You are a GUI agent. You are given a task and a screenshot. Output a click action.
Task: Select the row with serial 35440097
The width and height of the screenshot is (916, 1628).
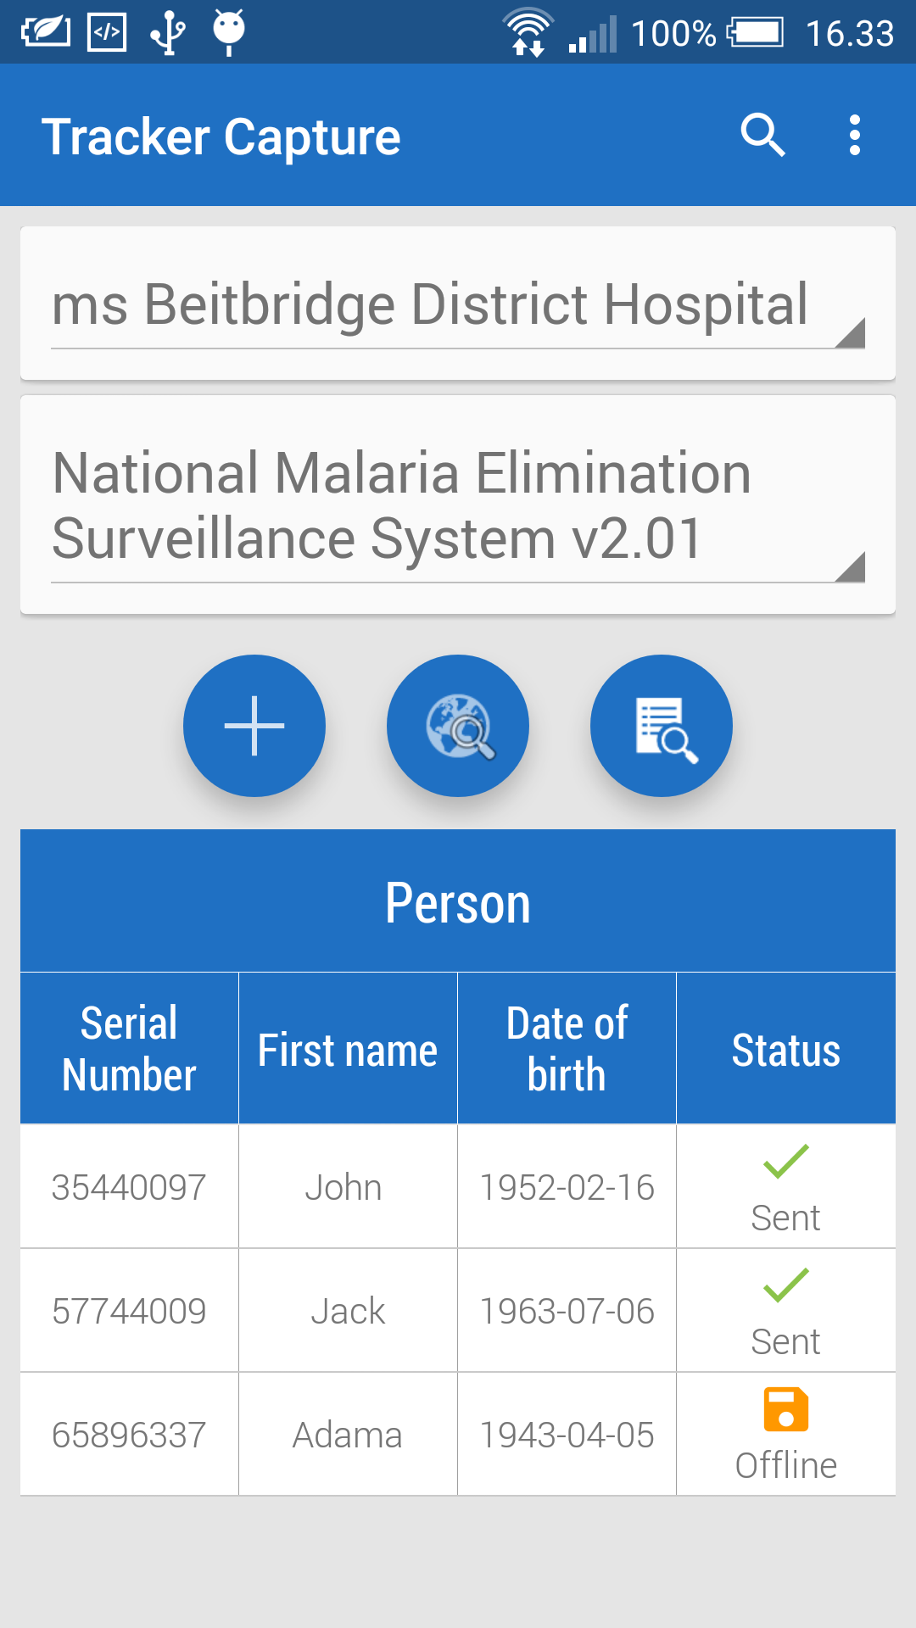point(129,1187)
